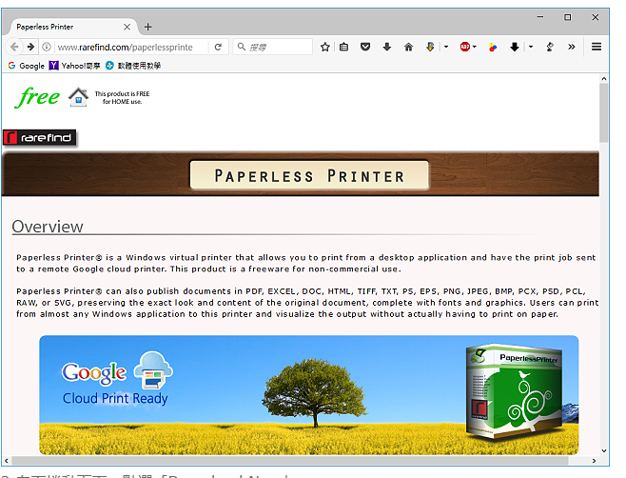Click the vertical scrollbar down arrow

[603, 450]
